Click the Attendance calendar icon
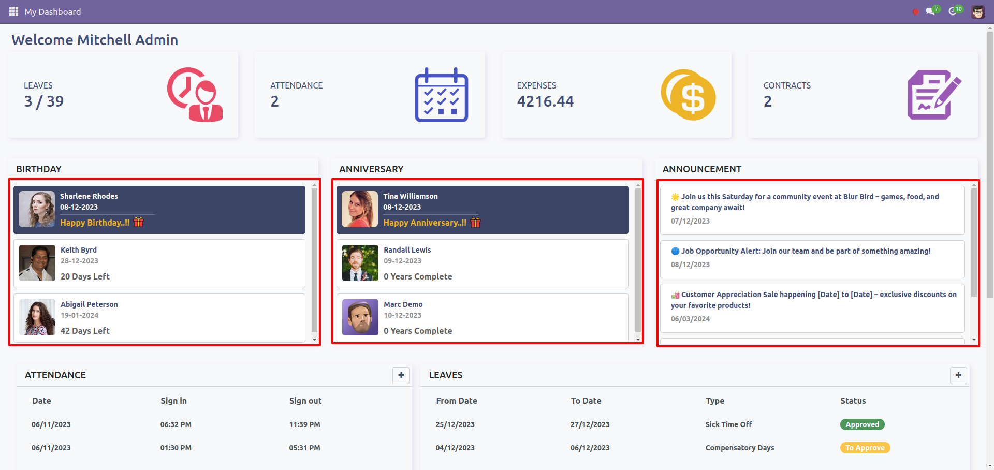Viewport: 994px width, 470px height. [x=442, y=95]
